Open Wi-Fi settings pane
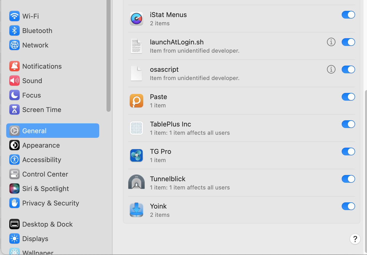The image size is (367, 255). 53,16
